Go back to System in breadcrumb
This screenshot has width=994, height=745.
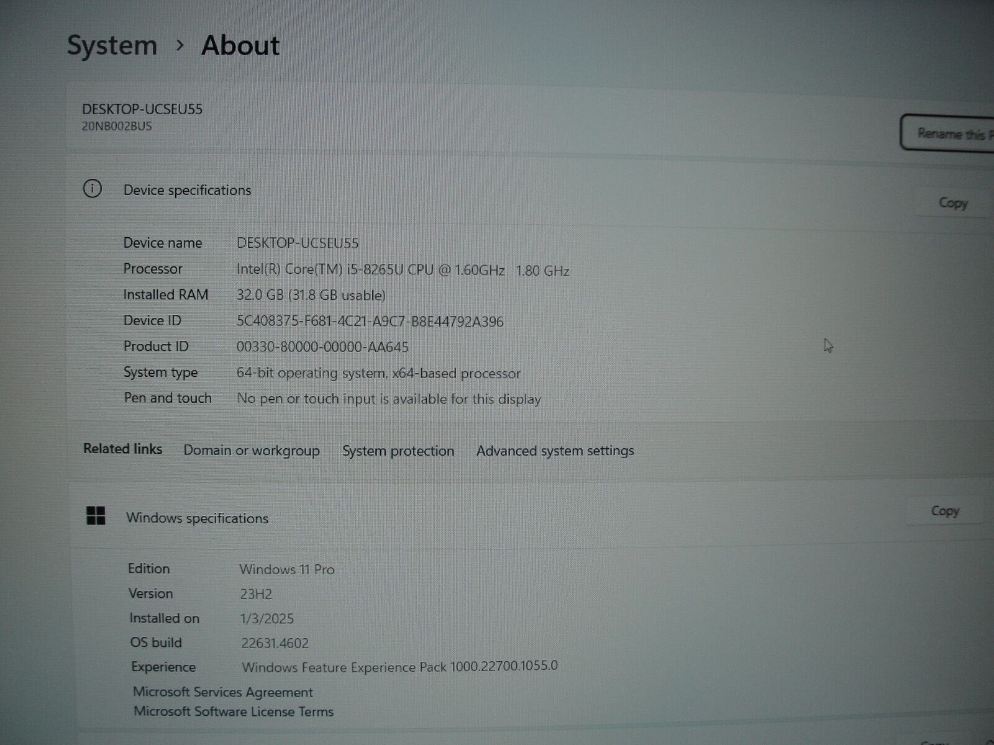click(112, 45)
